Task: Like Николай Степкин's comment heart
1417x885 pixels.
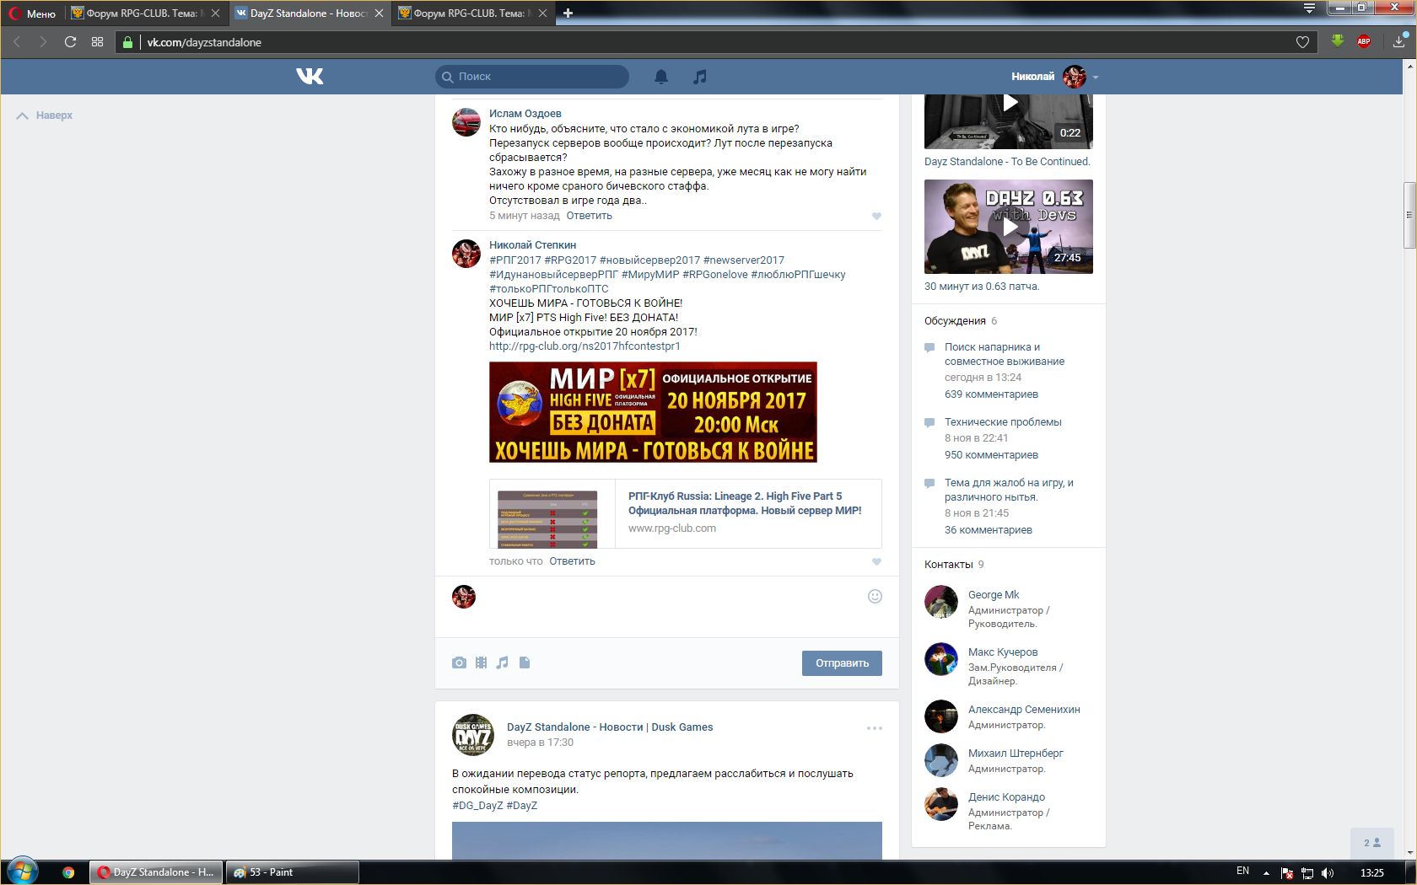Action: click(876, 562)
